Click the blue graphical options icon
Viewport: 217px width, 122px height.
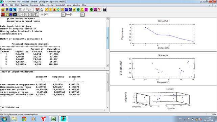pos(11,15)
